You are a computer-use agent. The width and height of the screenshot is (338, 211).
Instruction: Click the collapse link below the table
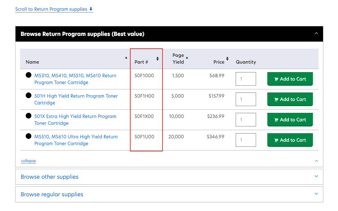pos(29,161)
